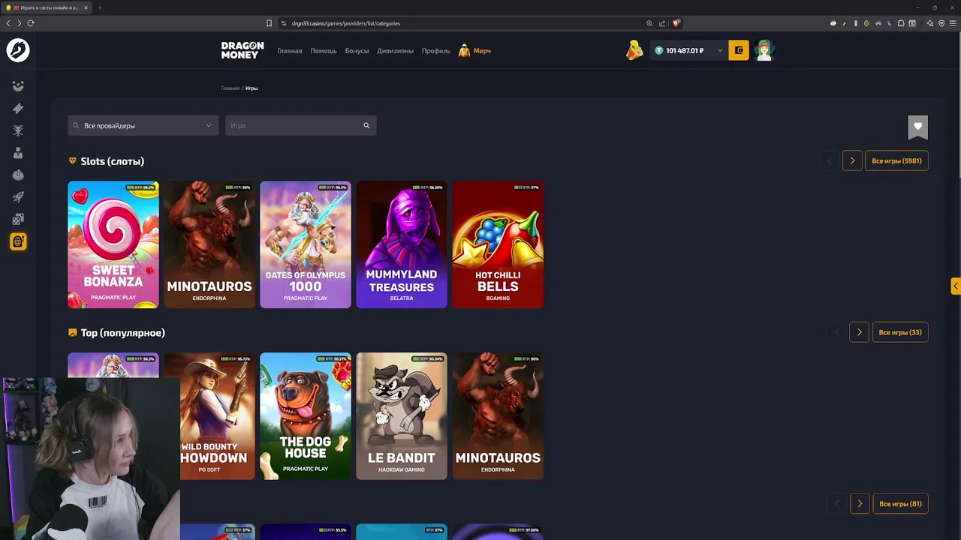Viewport: 961px width, 540px height.
Task: Click the share page icon
Action: (662, 23)
